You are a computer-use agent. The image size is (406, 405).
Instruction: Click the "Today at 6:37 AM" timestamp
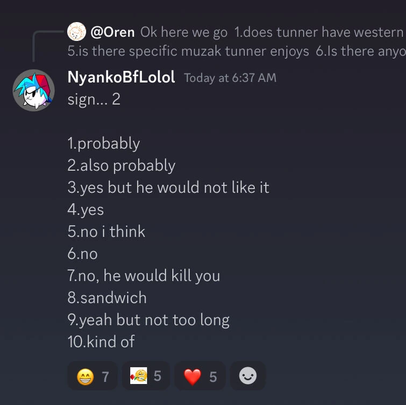point(230,78)
